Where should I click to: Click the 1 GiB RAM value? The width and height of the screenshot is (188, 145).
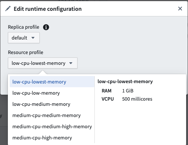(x=128, y=91)
